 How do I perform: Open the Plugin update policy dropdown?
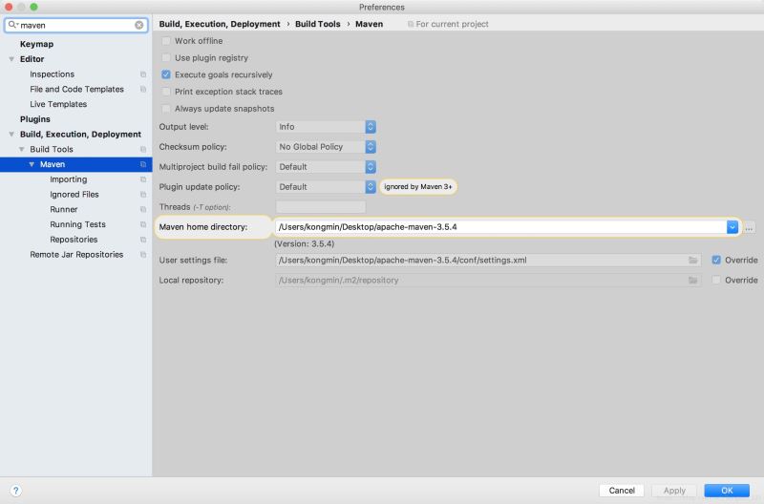pos(326,187)
